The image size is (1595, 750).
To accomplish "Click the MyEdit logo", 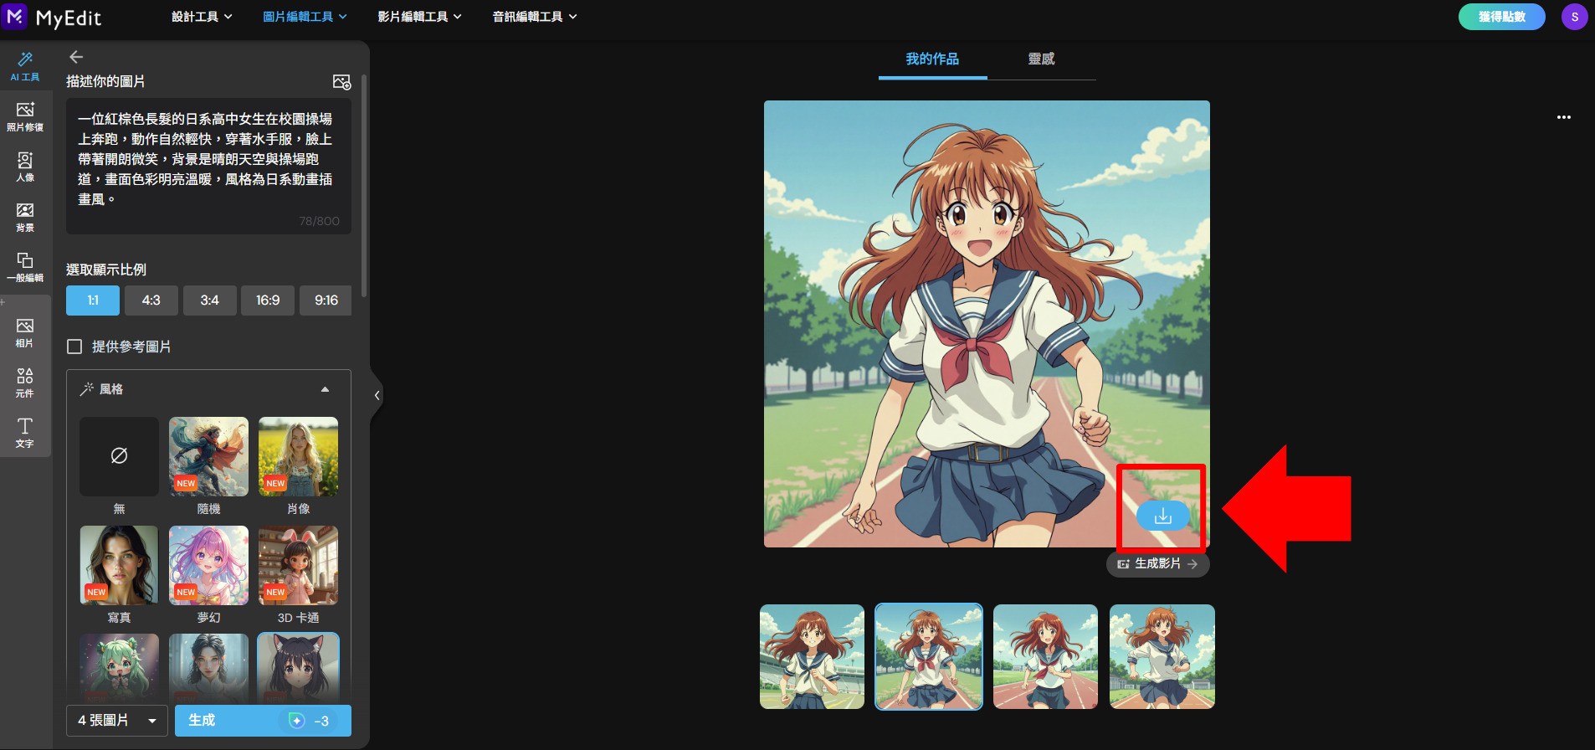I will coord(52,17).
